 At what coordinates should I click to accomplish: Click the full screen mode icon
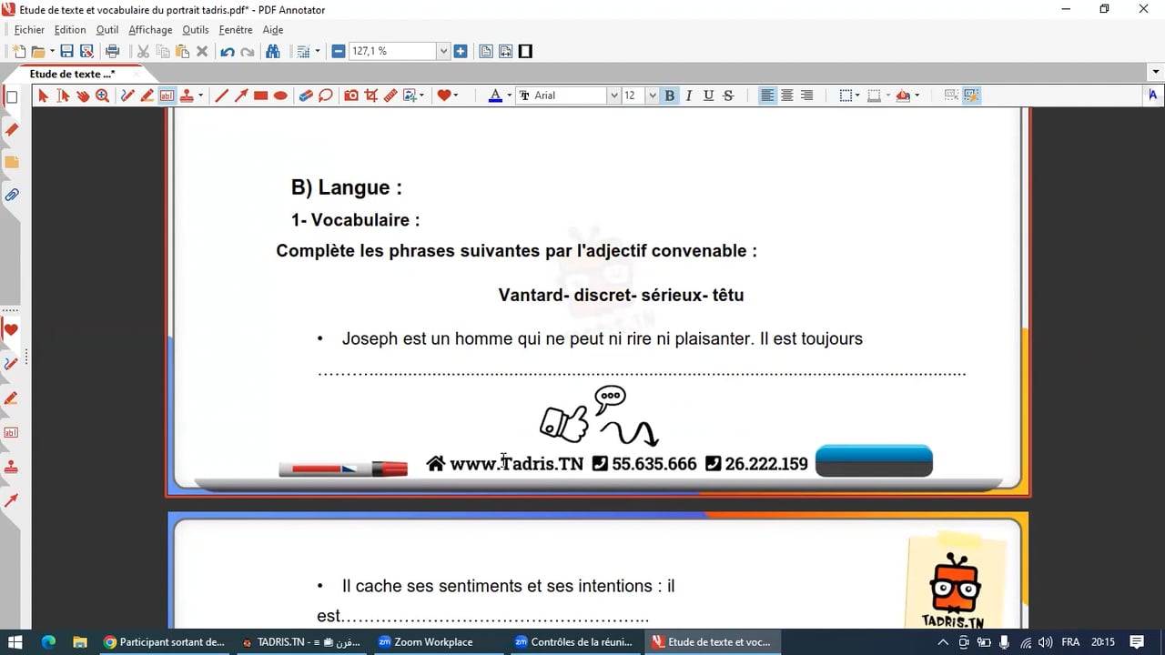tap(525, 52)
